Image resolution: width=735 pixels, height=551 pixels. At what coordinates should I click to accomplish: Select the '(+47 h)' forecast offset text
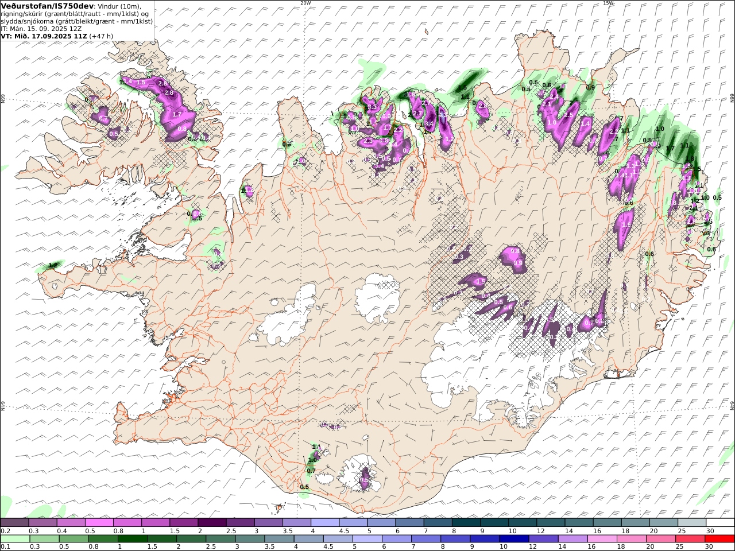[102, 36]
